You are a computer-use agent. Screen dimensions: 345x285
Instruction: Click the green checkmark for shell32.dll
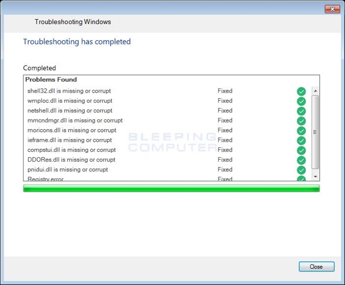click(x=301, y=92)
